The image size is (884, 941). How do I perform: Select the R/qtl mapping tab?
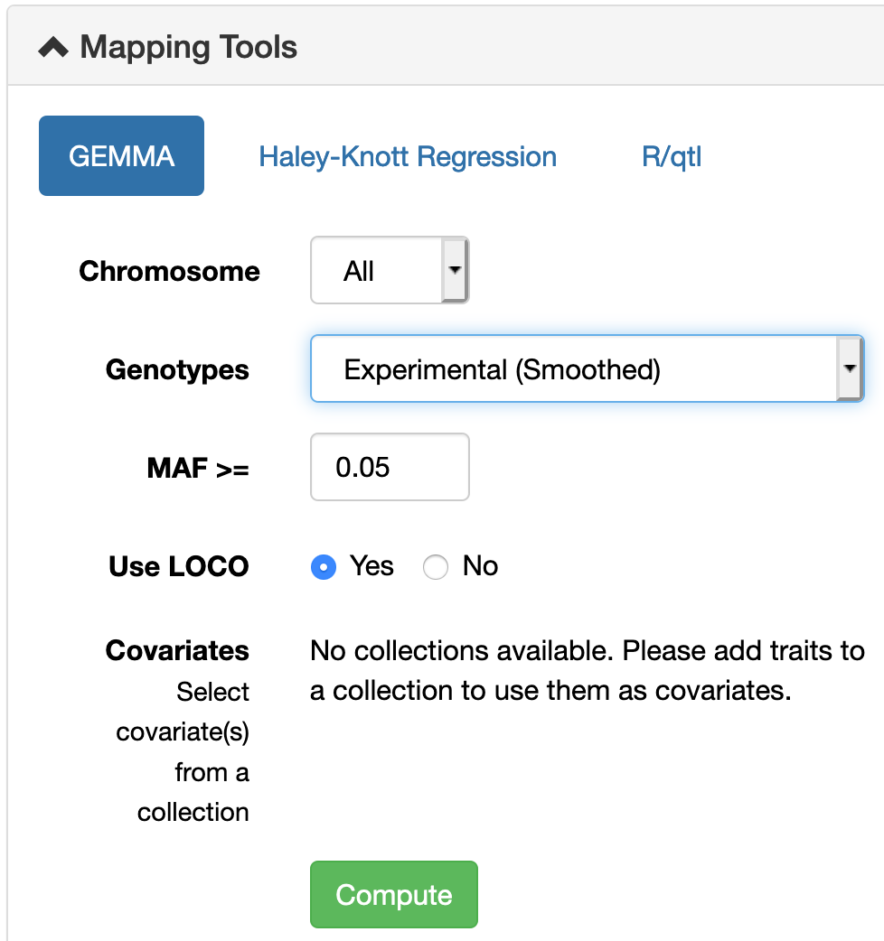(x=672, y=156)
